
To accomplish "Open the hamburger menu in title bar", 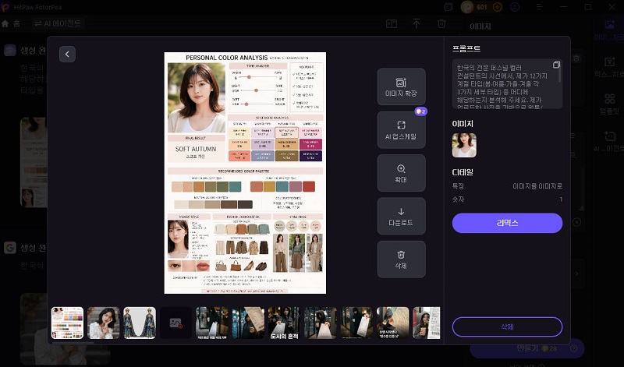I will [x=539, y=7].
